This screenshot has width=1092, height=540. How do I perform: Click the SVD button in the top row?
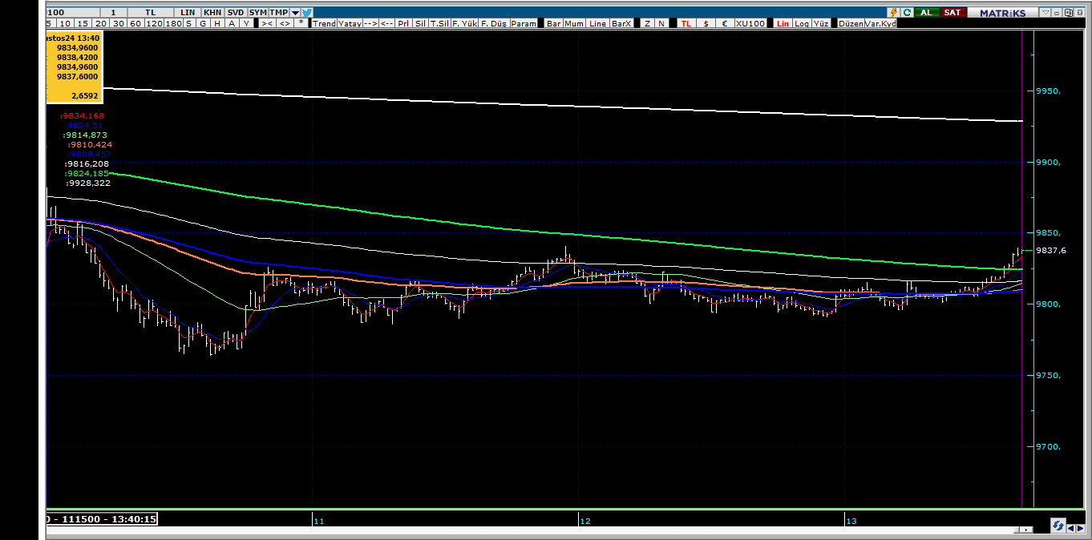(237, 12)
